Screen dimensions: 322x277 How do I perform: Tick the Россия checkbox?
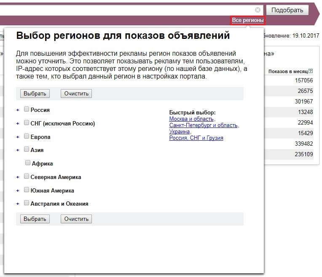point(27,109)
